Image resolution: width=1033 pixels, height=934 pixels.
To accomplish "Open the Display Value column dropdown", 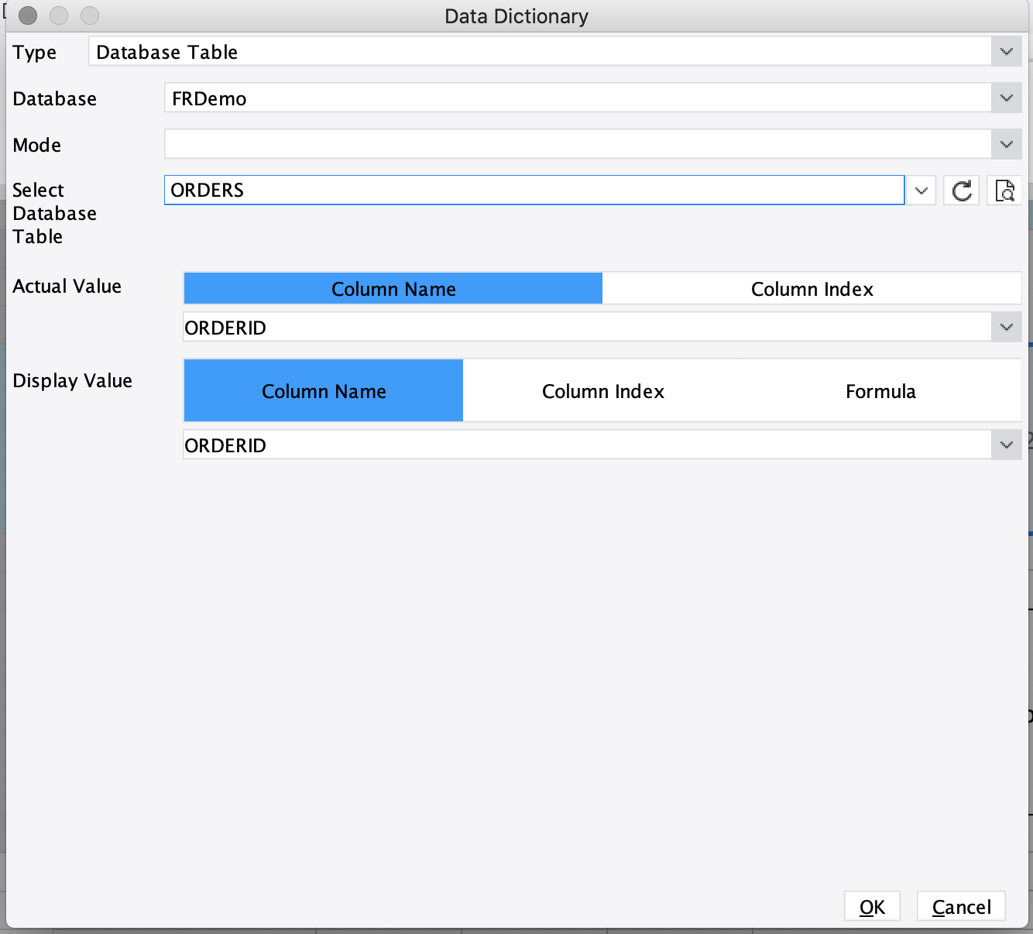I will click(1006, 445).
